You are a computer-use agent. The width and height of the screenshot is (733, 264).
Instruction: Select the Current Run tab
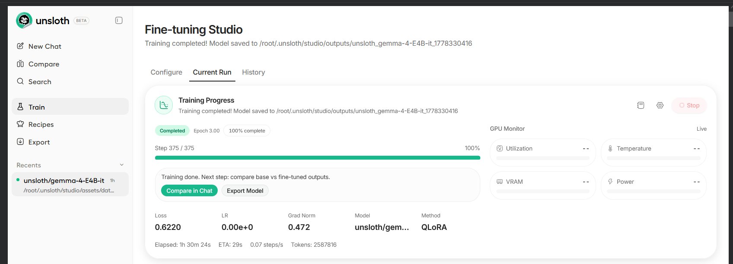[x=212, y=72]
